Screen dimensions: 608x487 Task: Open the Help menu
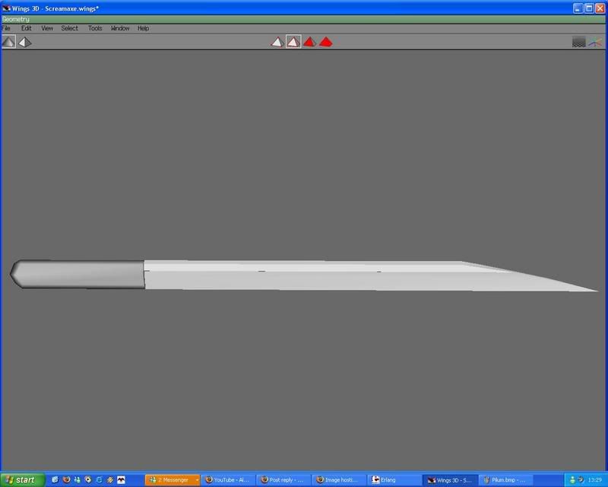pos(143,28)
